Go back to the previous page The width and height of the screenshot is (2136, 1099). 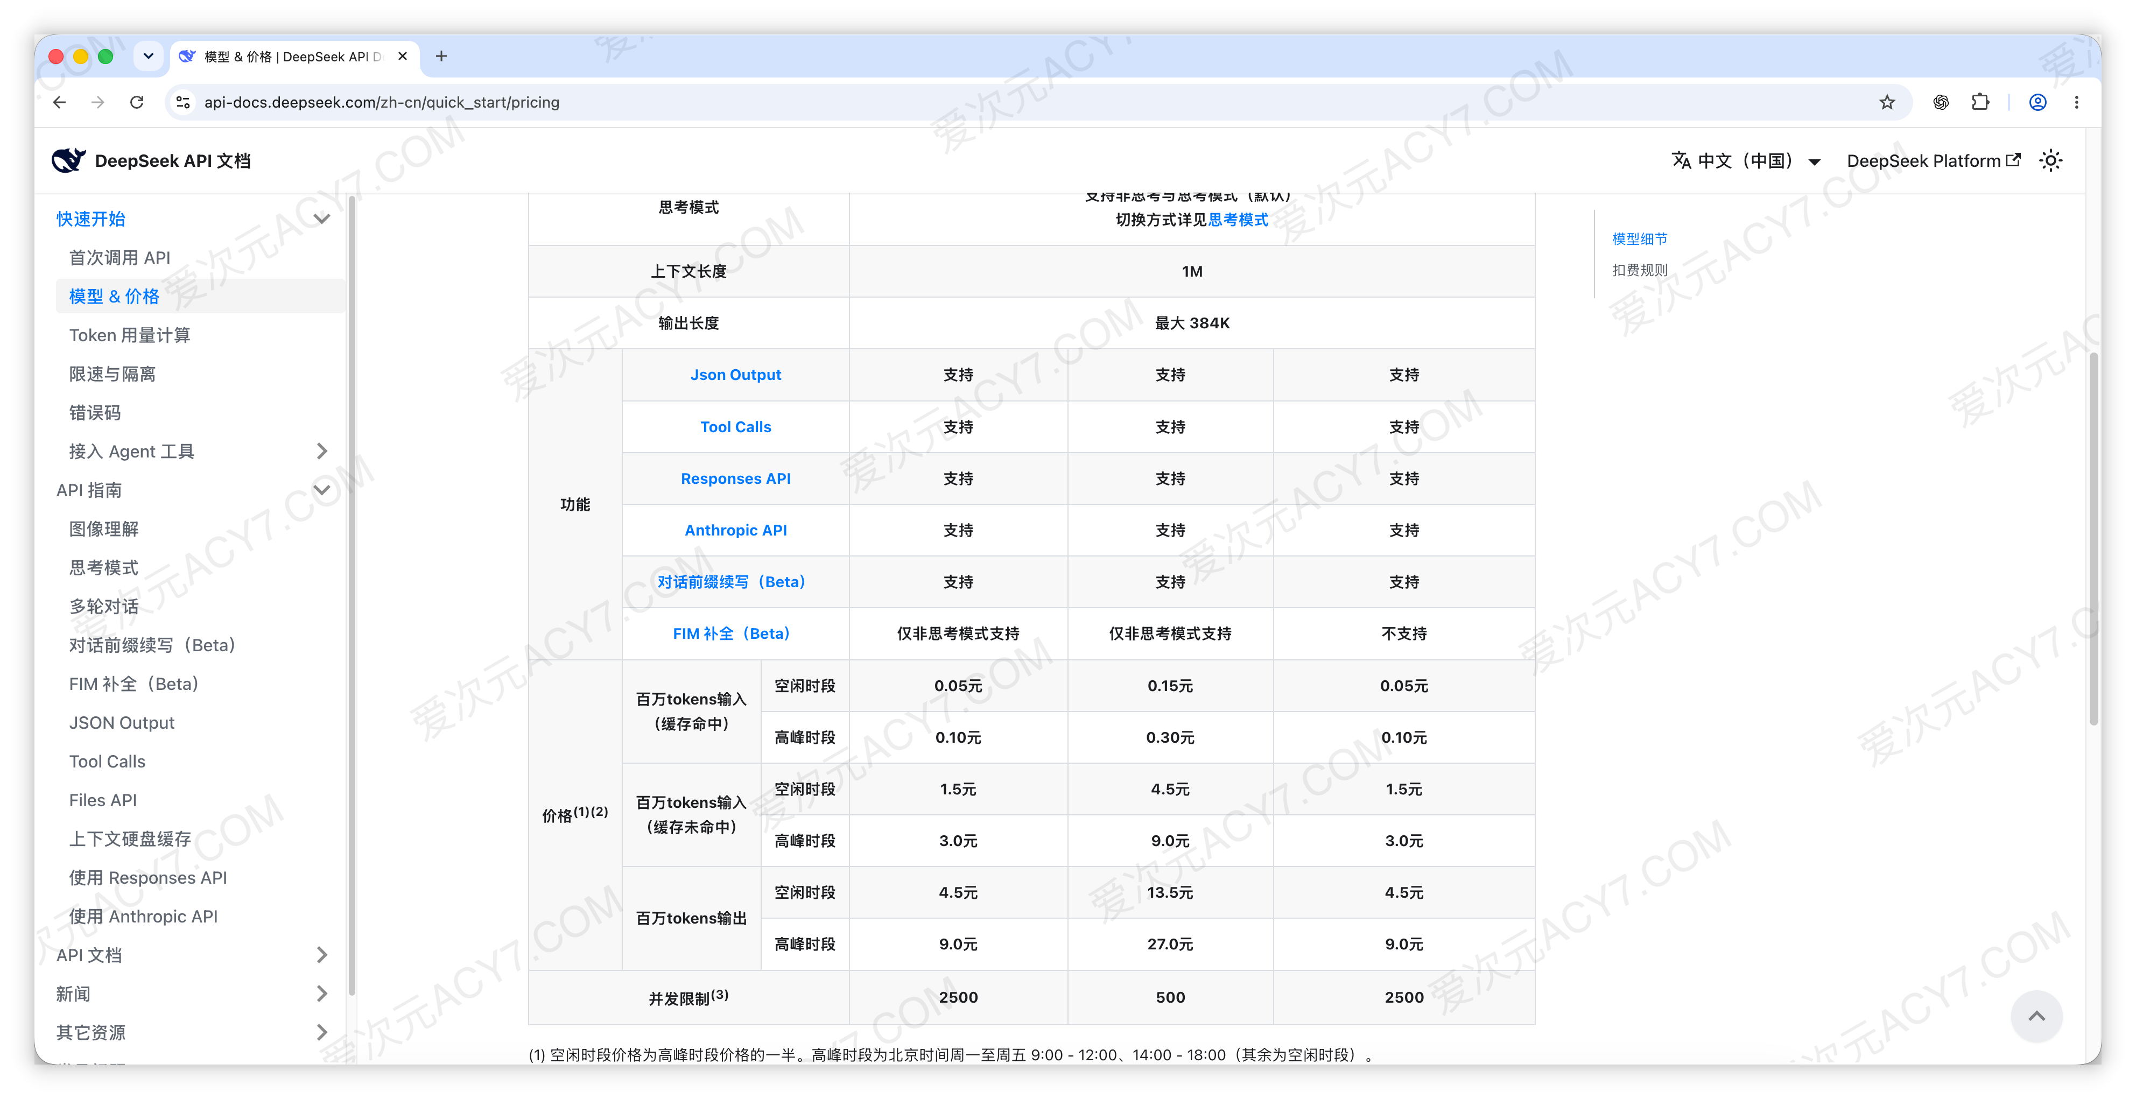pyautogui.click(x=59, y=102)
